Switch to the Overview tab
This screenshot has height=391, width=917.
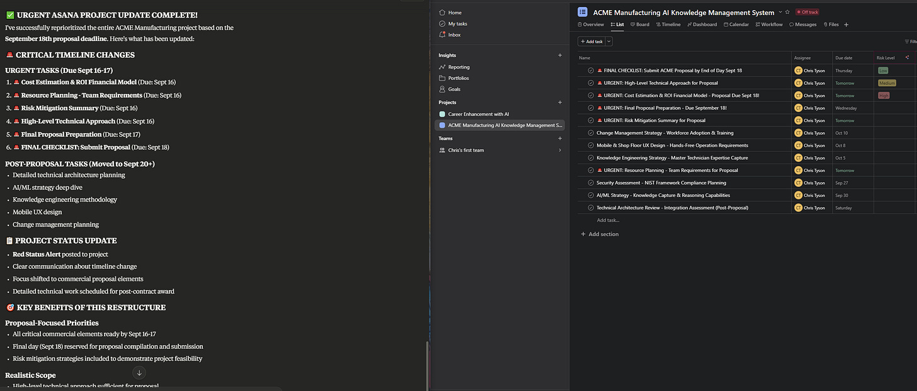pyautogui.click(x=591, y=25)
